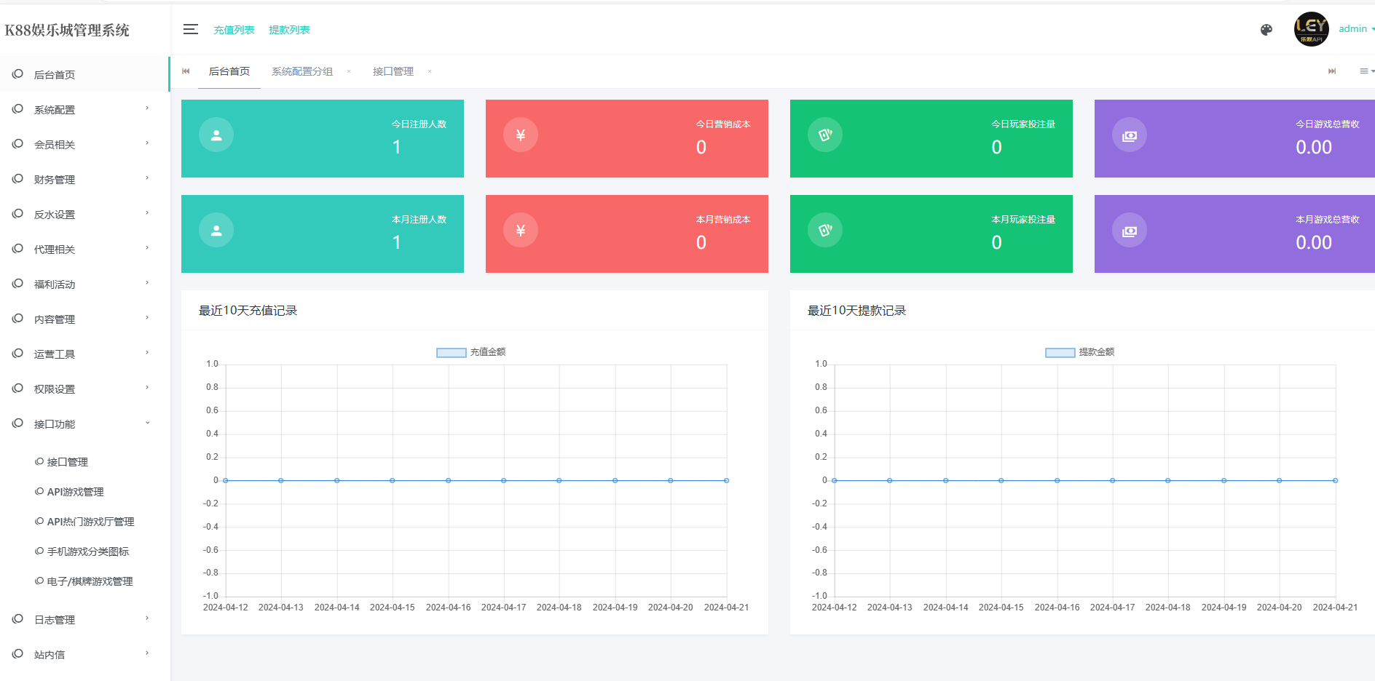This screenshot has height=681, width=1375.
Task: Click the 后台首页 sidebar circle icon
Action: pyautogui.click(x=17, y=74)
